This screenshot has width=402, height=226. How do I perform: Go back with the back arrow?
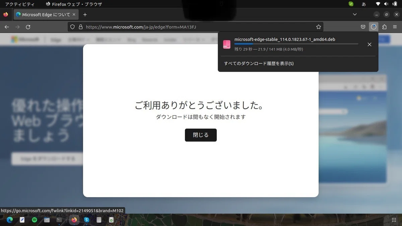[x=7, y=27]
